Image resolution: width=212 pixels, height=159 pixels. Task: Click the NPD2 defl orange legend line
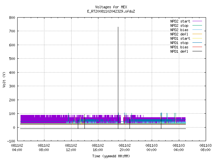197,34
